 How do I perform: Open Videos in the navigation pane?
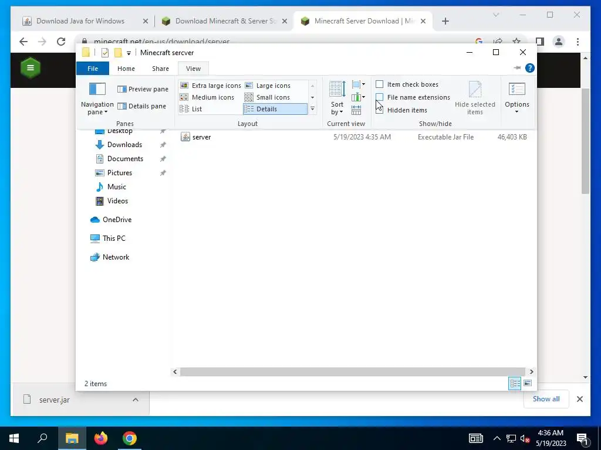pyautogui.click(x=117, y=201)
